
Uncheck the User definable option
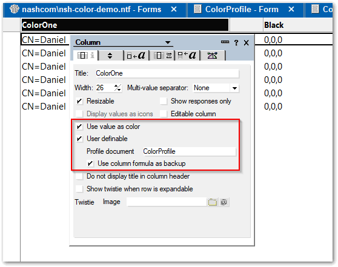pyautogui.click(x=79, y=139)
